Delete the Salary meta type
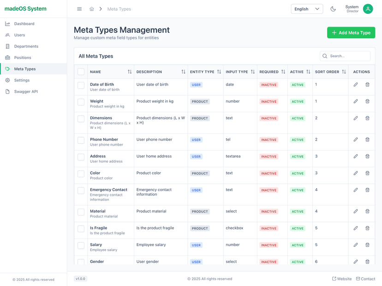 click(x=367, y=245)
